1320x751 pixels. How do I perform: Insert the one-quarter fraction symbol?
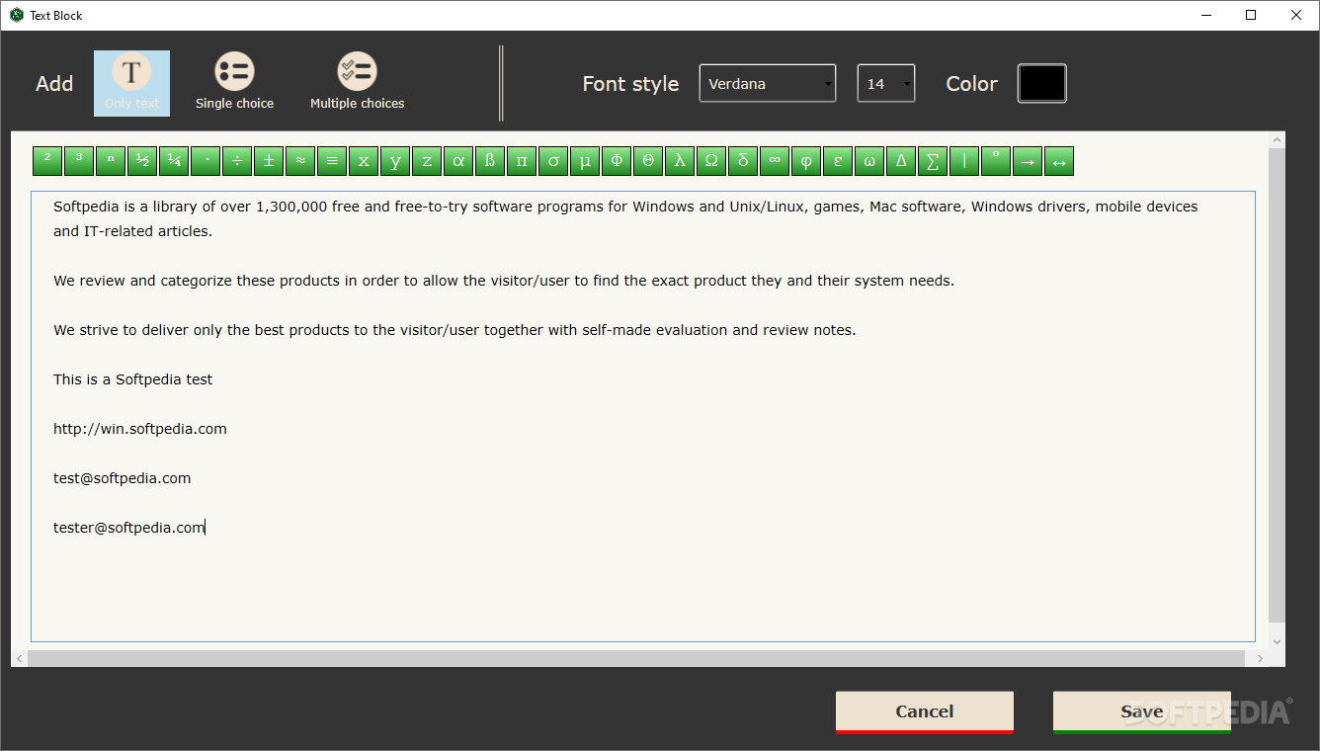click(174, 161)
